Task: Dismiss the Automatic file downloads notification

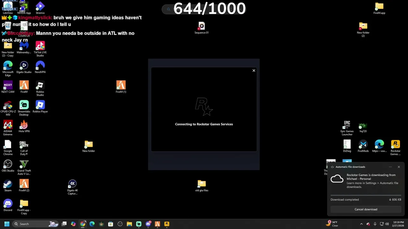Action: click(398, 167)
